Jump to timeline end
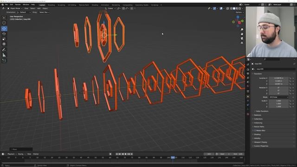The height and width of the screenshot is (167, 297). [x=132, y=154]
